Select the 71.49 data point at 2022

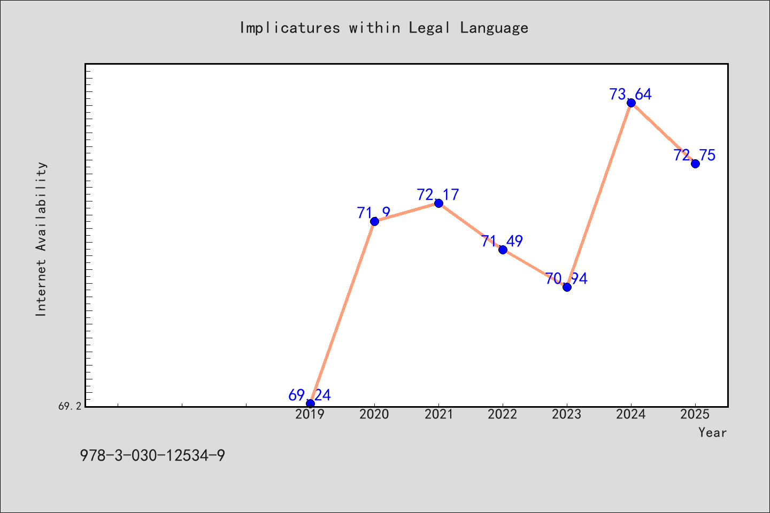point(503,250)
